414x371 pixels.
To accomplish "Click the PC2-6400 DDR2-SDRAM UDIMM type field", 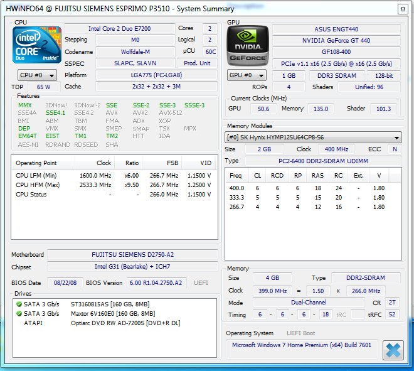I will point(324,161).
